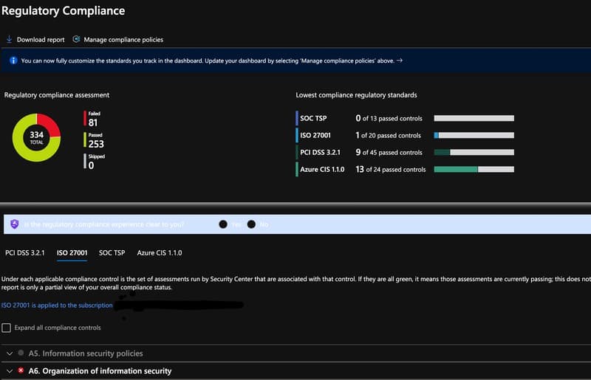Viewport: 591px width, 380px height.
Task: Click the Manage compliance policies gear icon
Action: pos(76,39)
